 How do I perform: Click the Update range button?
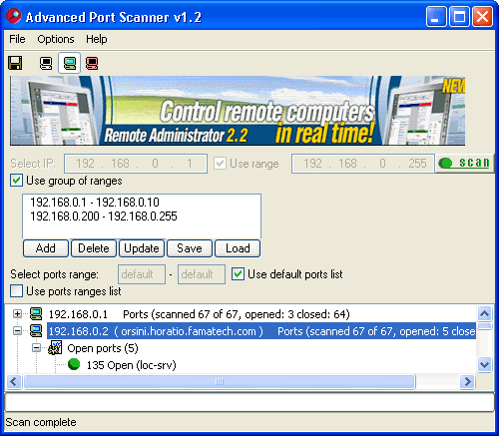(x=142, y=248)
